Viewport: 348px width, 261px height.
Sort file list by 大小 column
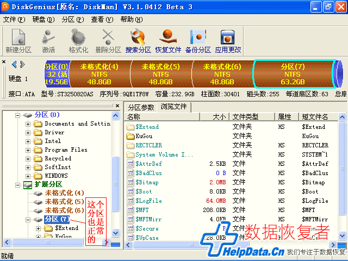coord(214,117)
